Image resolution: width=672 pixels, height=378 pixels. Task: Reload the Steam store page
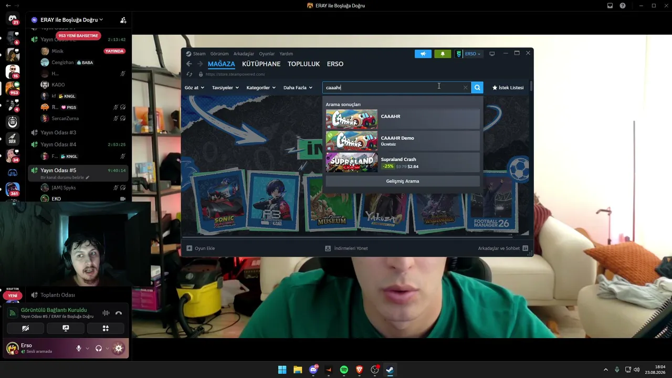pyautogui.click(x=190, y=75)
